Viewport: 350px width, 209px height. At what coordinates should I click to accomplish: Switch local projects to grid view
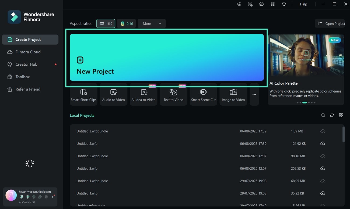[341, 115]
